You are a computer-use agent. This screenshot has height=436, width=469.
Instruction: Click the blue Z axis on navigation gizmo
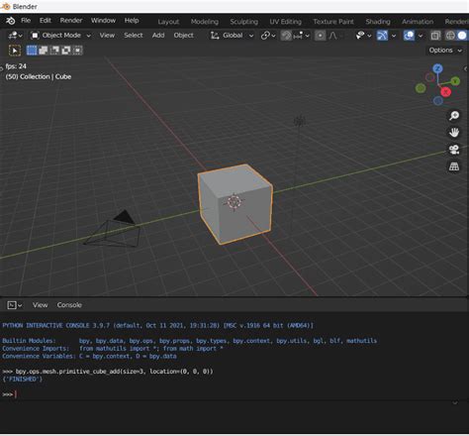click(437, 68)
